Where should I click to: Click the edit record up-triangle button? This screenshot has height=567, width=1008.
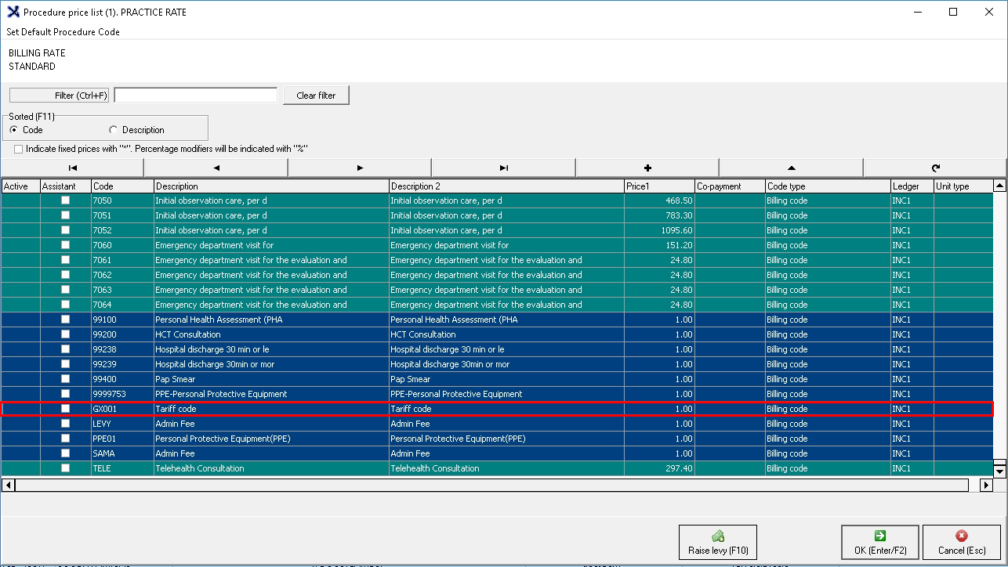tap(791, 168)
